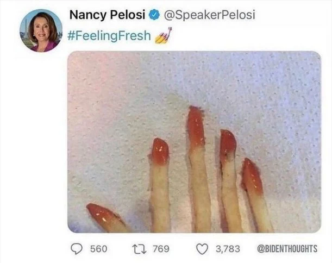This screenshot has width=332, height=263.
Task: Select the bold display name in header
Action: 107,15
